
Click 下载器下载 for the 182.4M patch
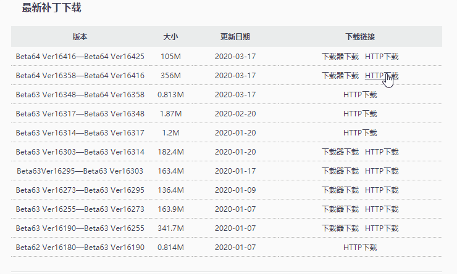click(x=340, y=152)
